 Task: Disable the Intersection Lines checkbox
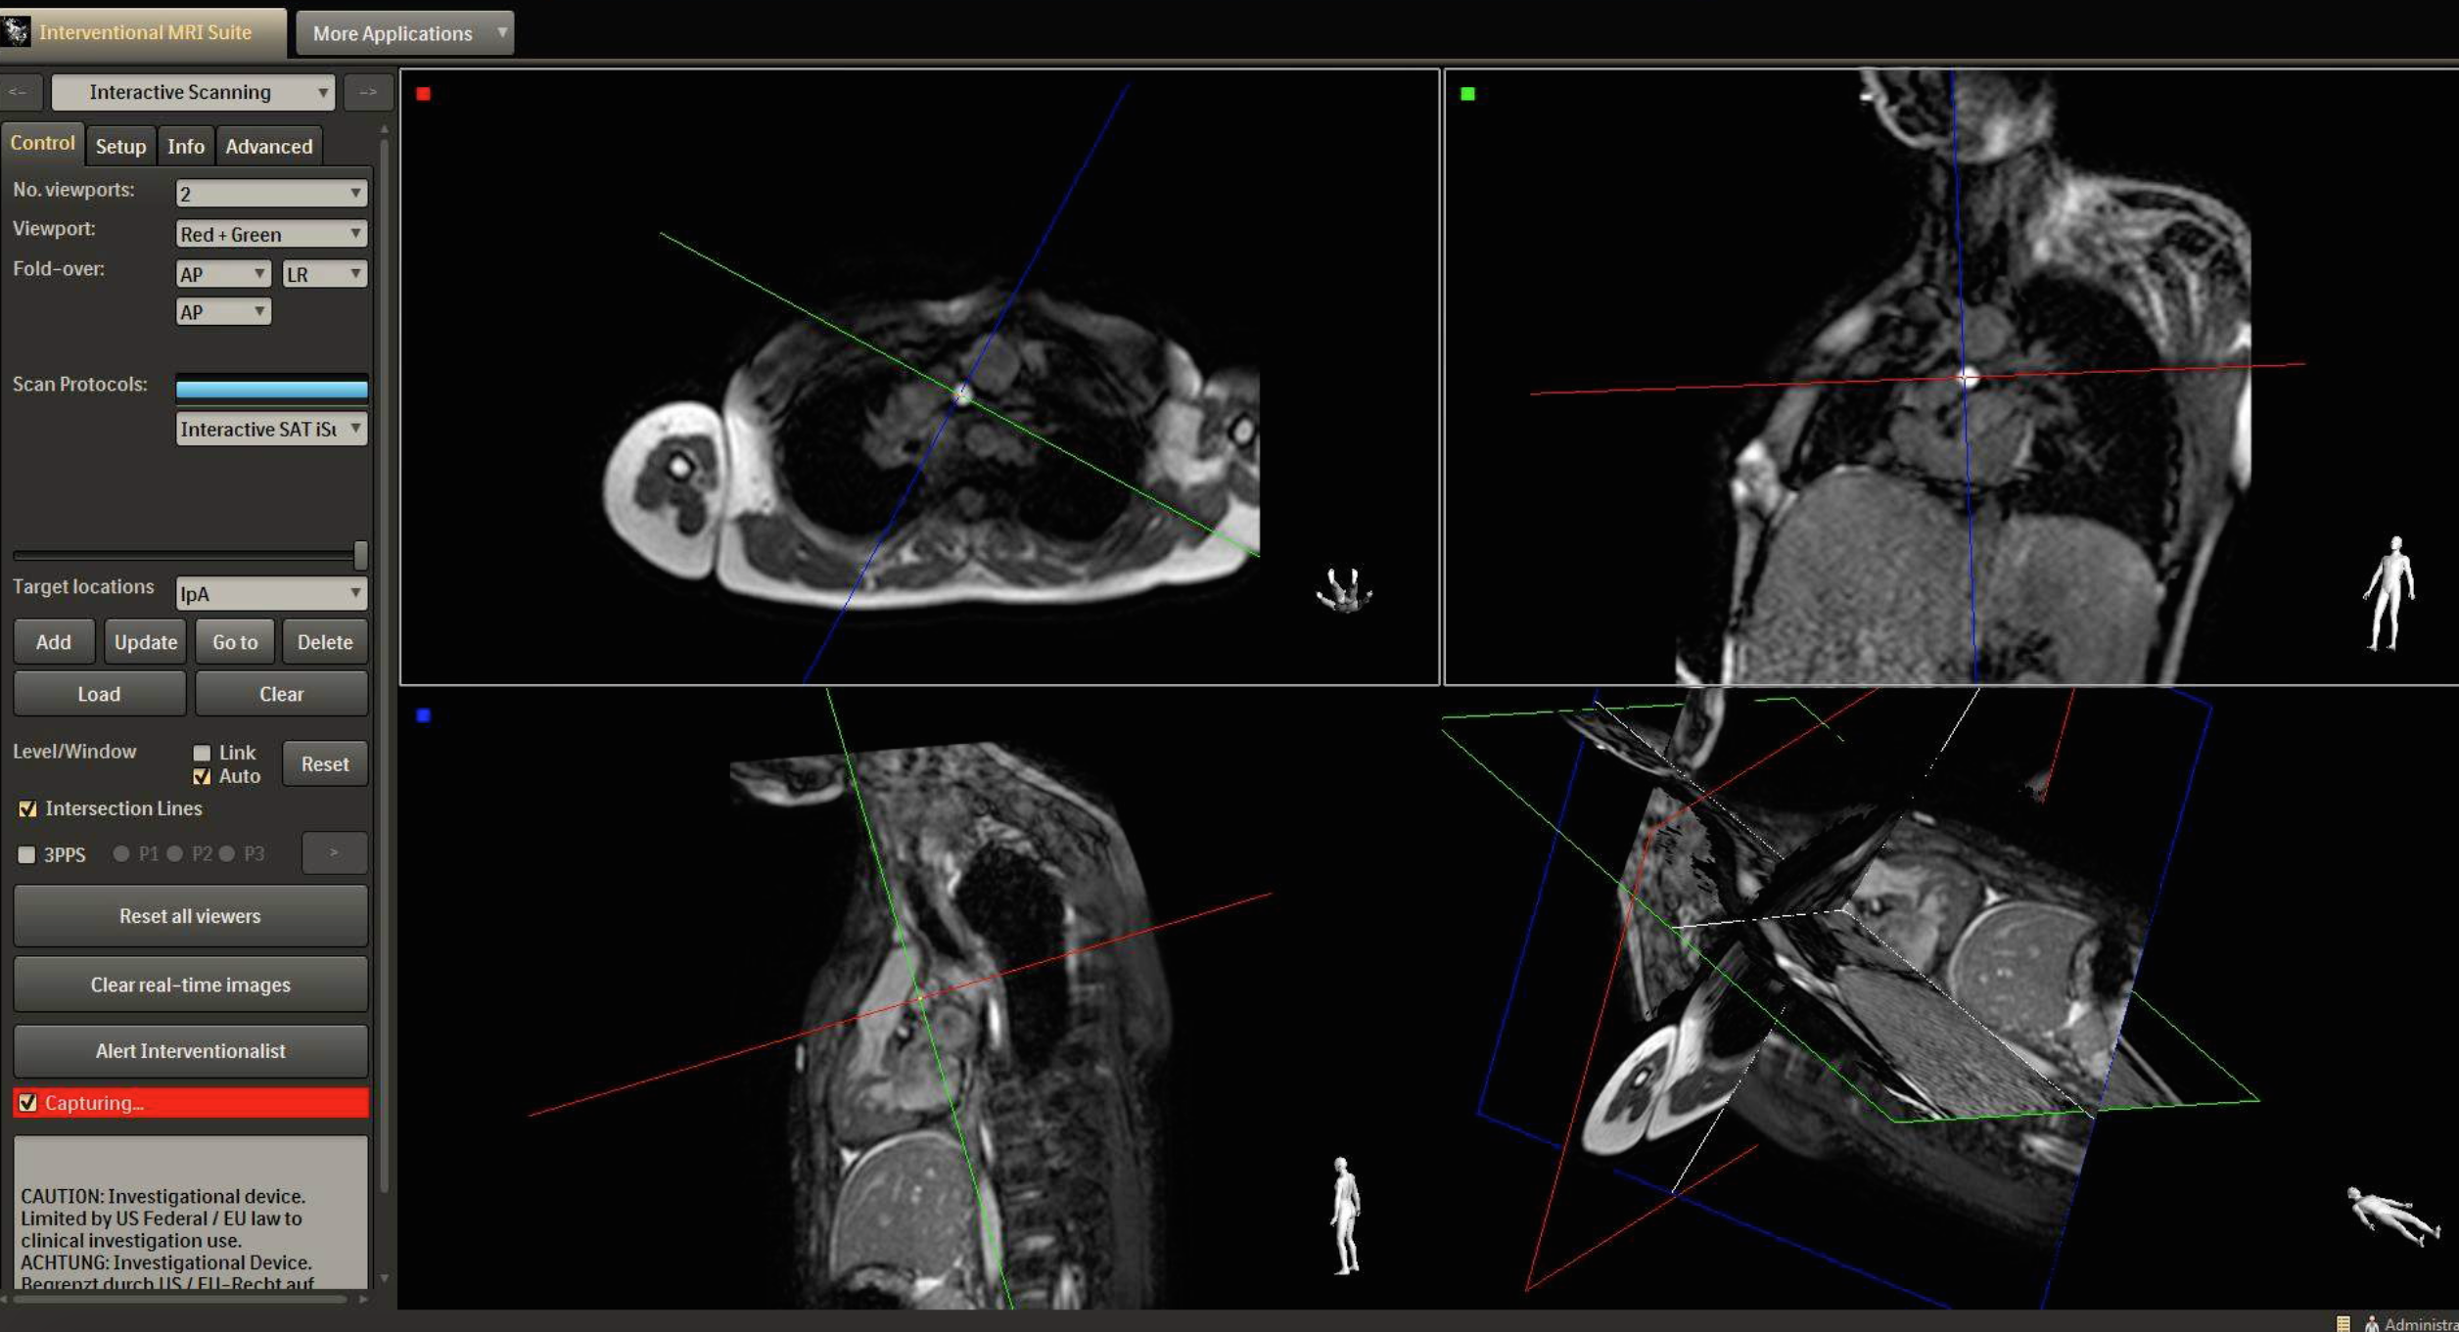point(27,808)
